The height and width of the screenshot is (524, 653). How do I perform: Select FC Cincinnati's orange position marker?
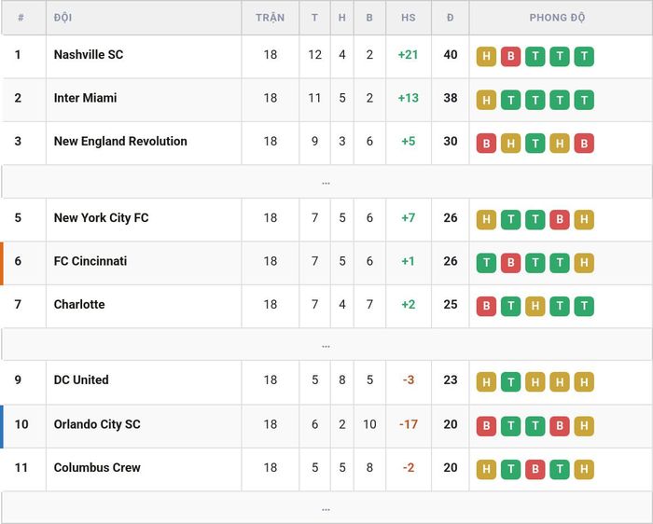[x=2, y=264]
